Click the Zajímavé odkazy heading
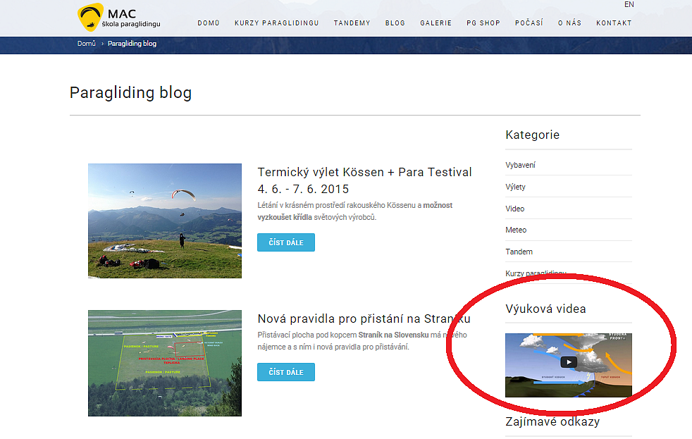Screen dimensions: 692x439 pos(552,422)
